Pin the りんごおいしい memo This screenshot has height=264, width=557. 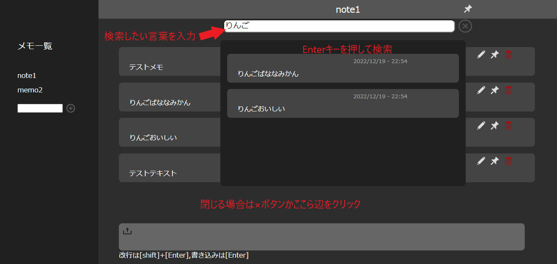pyautogui.click(x=495, y=125)
